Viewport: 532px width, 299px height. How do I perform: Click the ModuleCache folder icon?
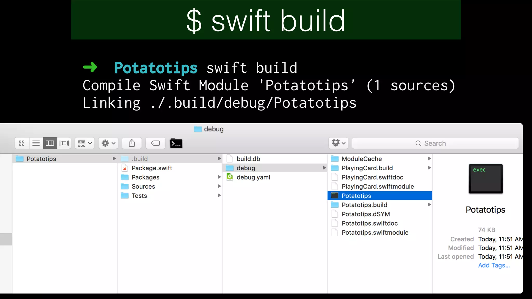[x=335, y=159]
